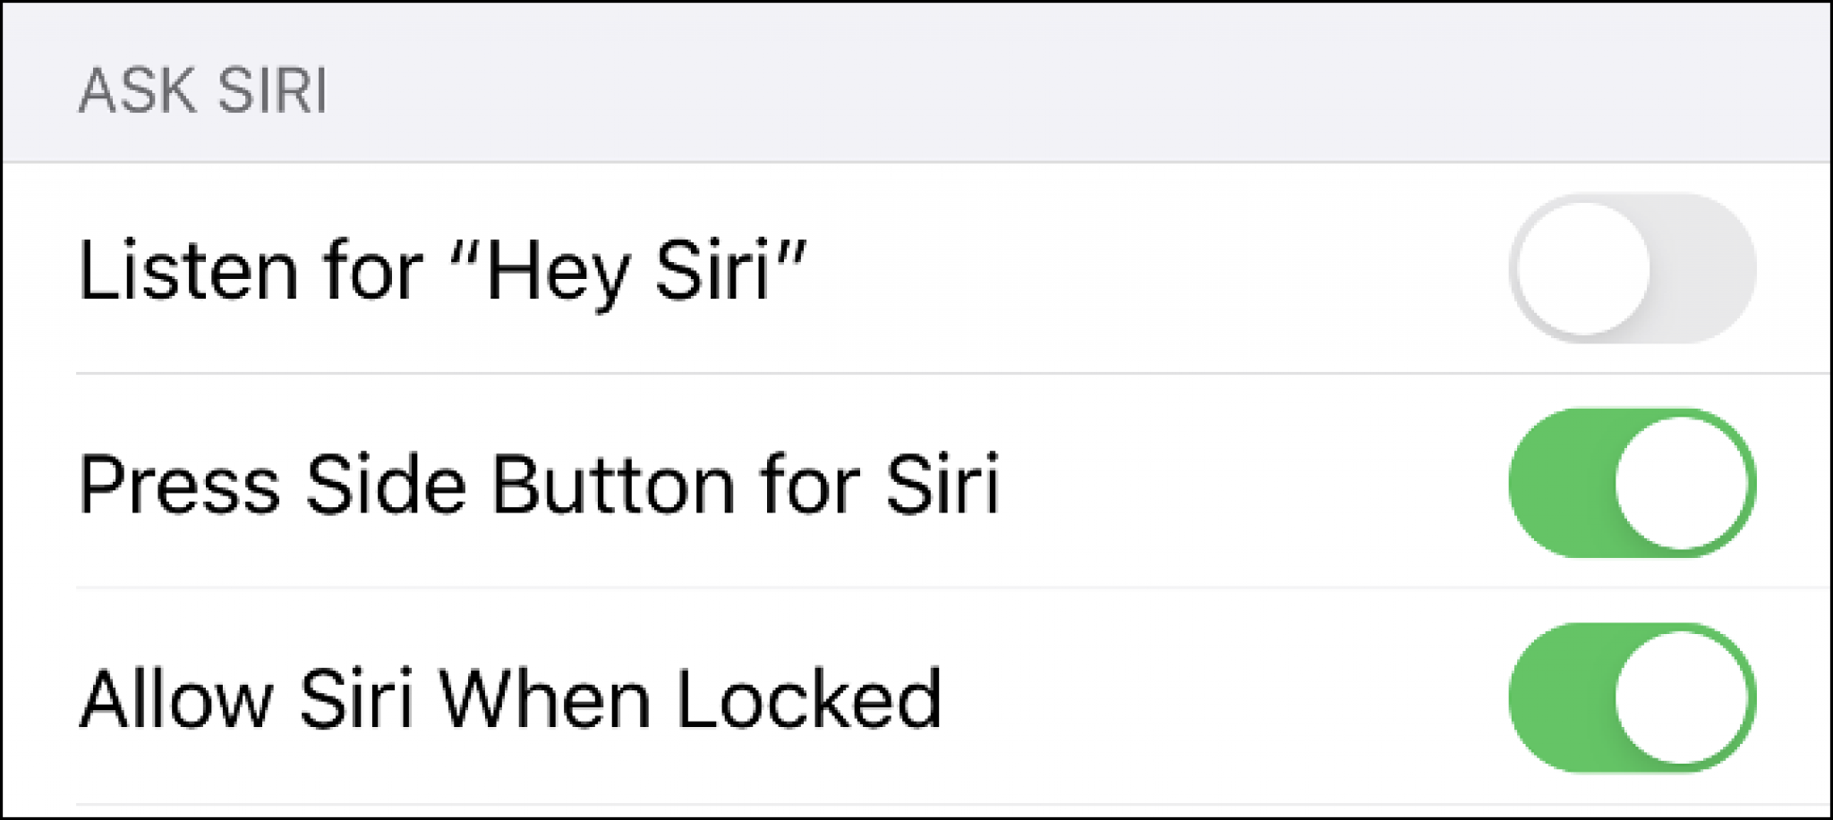
Task: Click the ASK SIRI section header
Action: click(203, 90)
